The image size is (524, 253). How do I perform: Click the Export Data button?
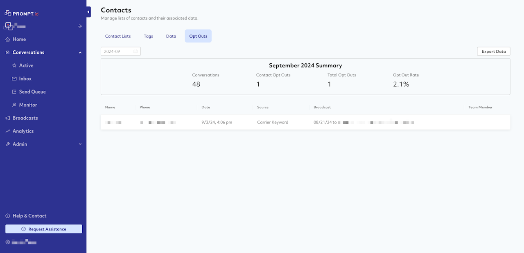(493, 51)
